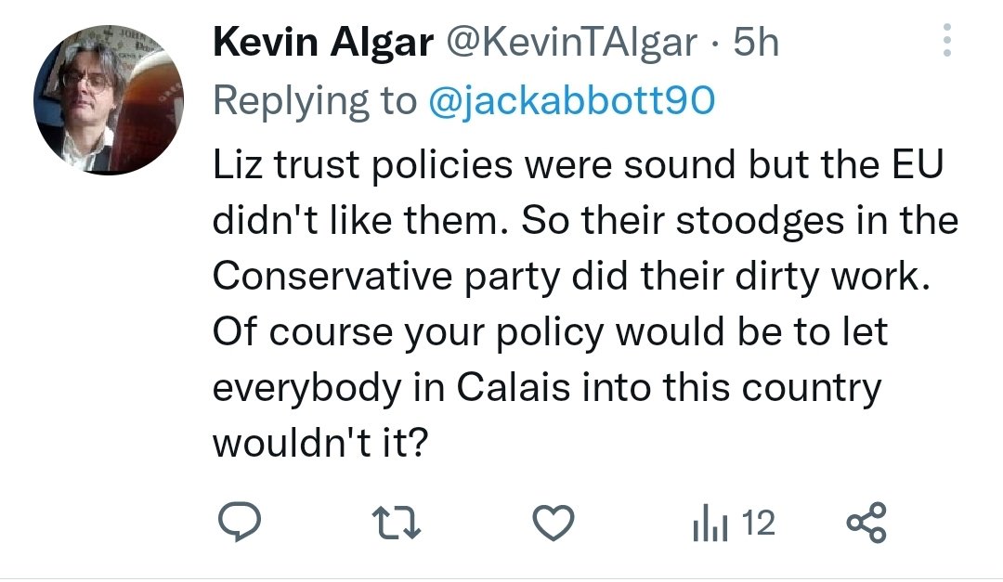Click the 'Replying to' label text
The height and width of the screenshot is (582, 1003).
(x=314, y=101)
